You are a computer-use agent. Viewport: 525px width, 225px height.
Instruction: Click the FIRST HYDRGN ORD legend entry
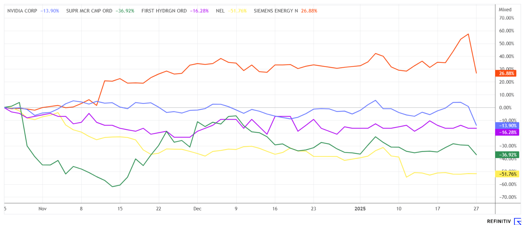pos(164,11)
